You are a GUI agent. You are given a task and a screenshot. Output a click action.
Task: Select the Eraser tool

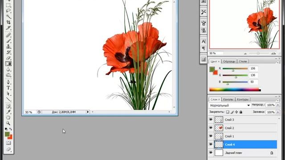8,58
